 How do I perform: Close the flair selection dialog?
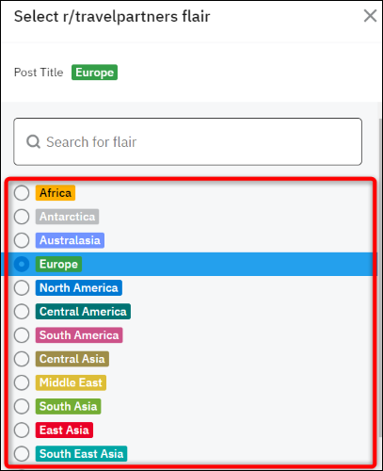pos(370,16)
